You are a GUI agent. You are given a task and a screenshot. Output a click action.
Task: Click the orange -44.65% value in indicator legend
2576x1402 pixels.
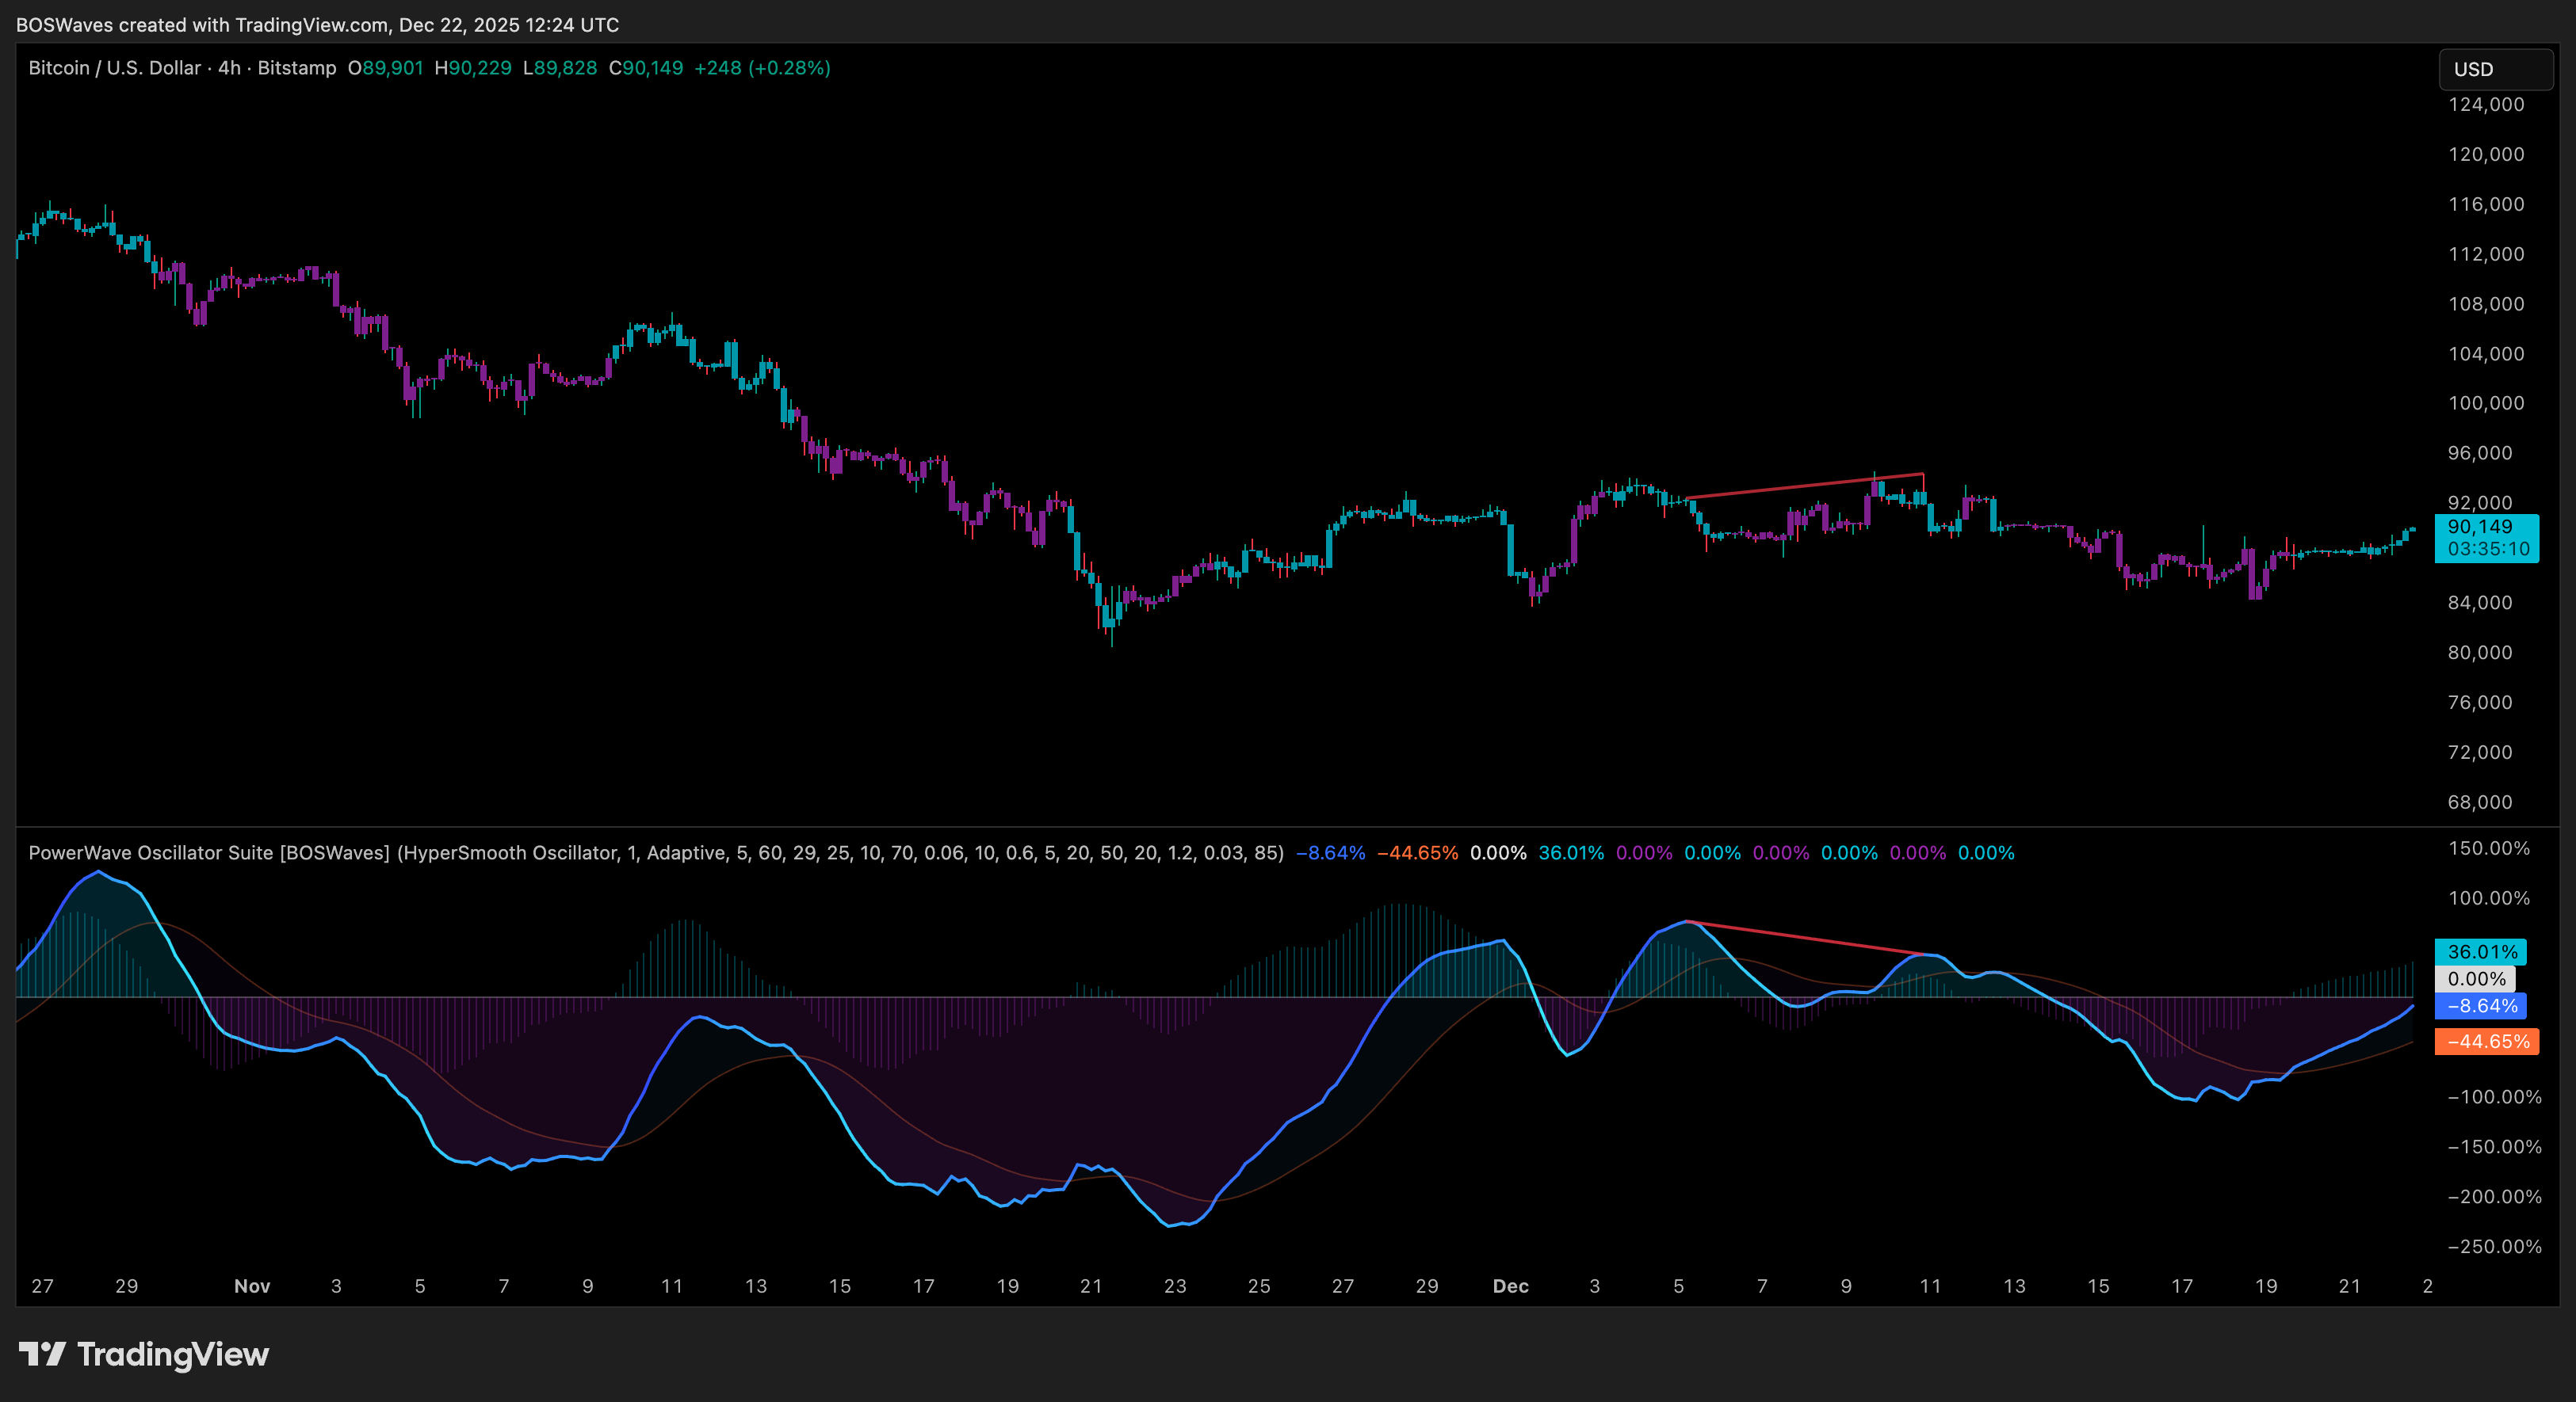click(x=1417, y=852)
